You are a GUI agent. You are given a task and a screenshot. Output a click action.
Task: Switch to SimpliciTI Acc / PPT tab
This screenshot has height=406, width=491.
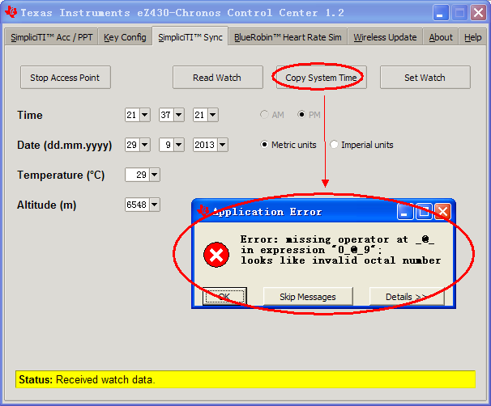52,37
